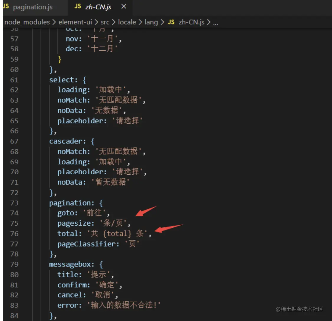Click the 'cascader: {' line
The image size is (332, 321).
72,141
